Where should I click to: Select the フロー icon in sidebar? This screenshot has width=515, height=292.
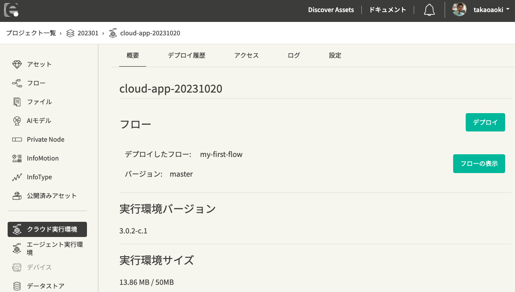coord(17,83)
